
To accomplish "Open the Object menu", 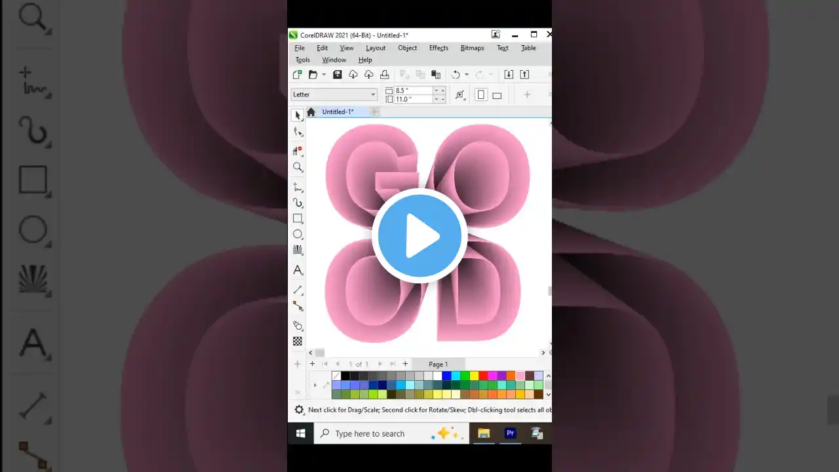I will coord(407,48).
